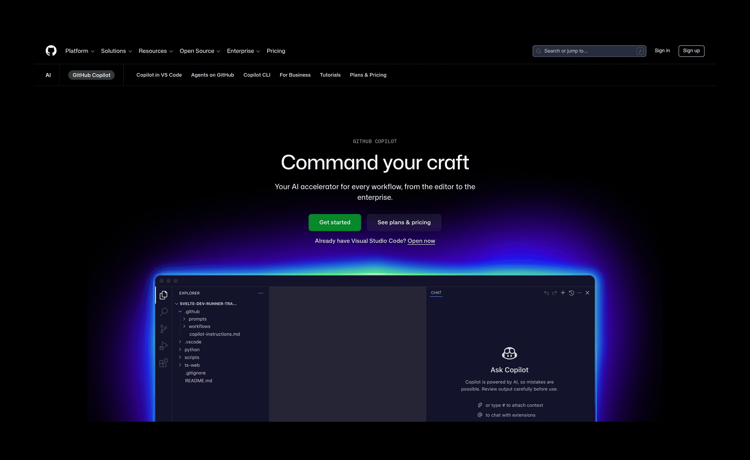The width and height of the screenshot is (750, 460).
Task: Switch to the CHAT tab
Action: tap(436, 293)
